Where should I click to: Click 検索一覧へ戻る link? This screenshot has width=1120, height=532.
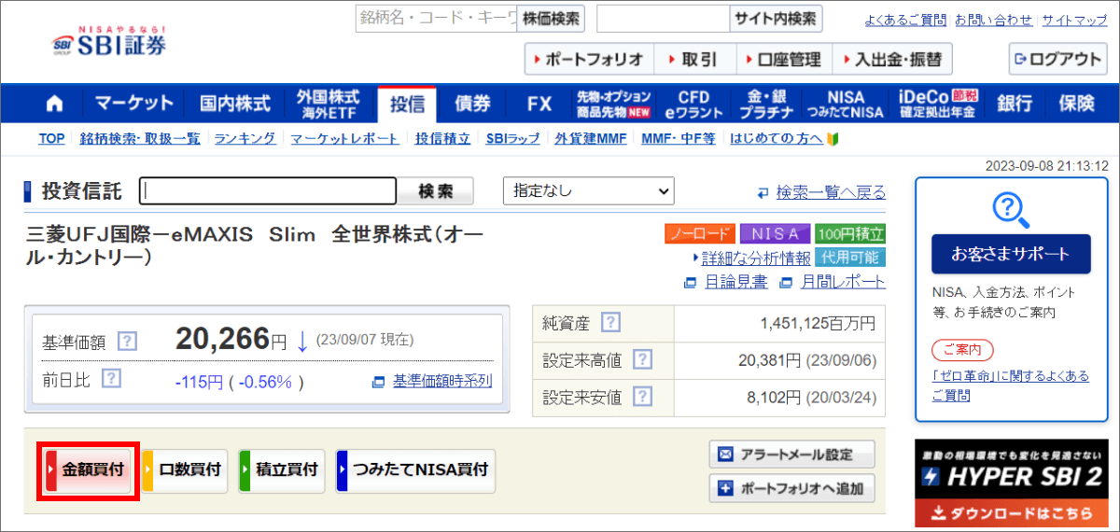tap(831, 192)
